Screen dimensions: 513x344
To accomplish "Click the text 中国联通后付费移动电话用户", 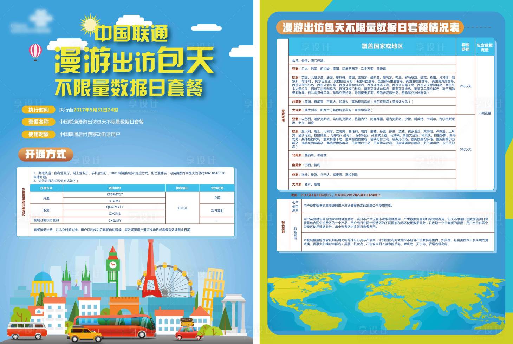I will point(90,134).
